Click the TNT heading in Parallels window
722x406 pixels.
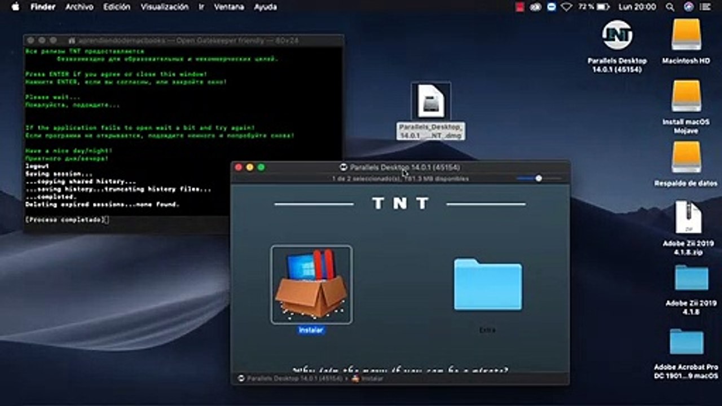point(400,204)
